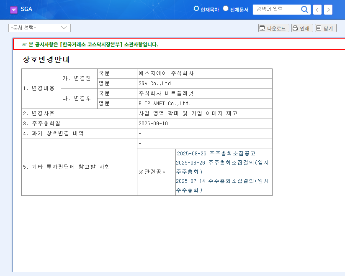The width and height of the screenshot is (345, 276).
Task: Select the 전체문서 radio button
Action: [x=226, y=8]
